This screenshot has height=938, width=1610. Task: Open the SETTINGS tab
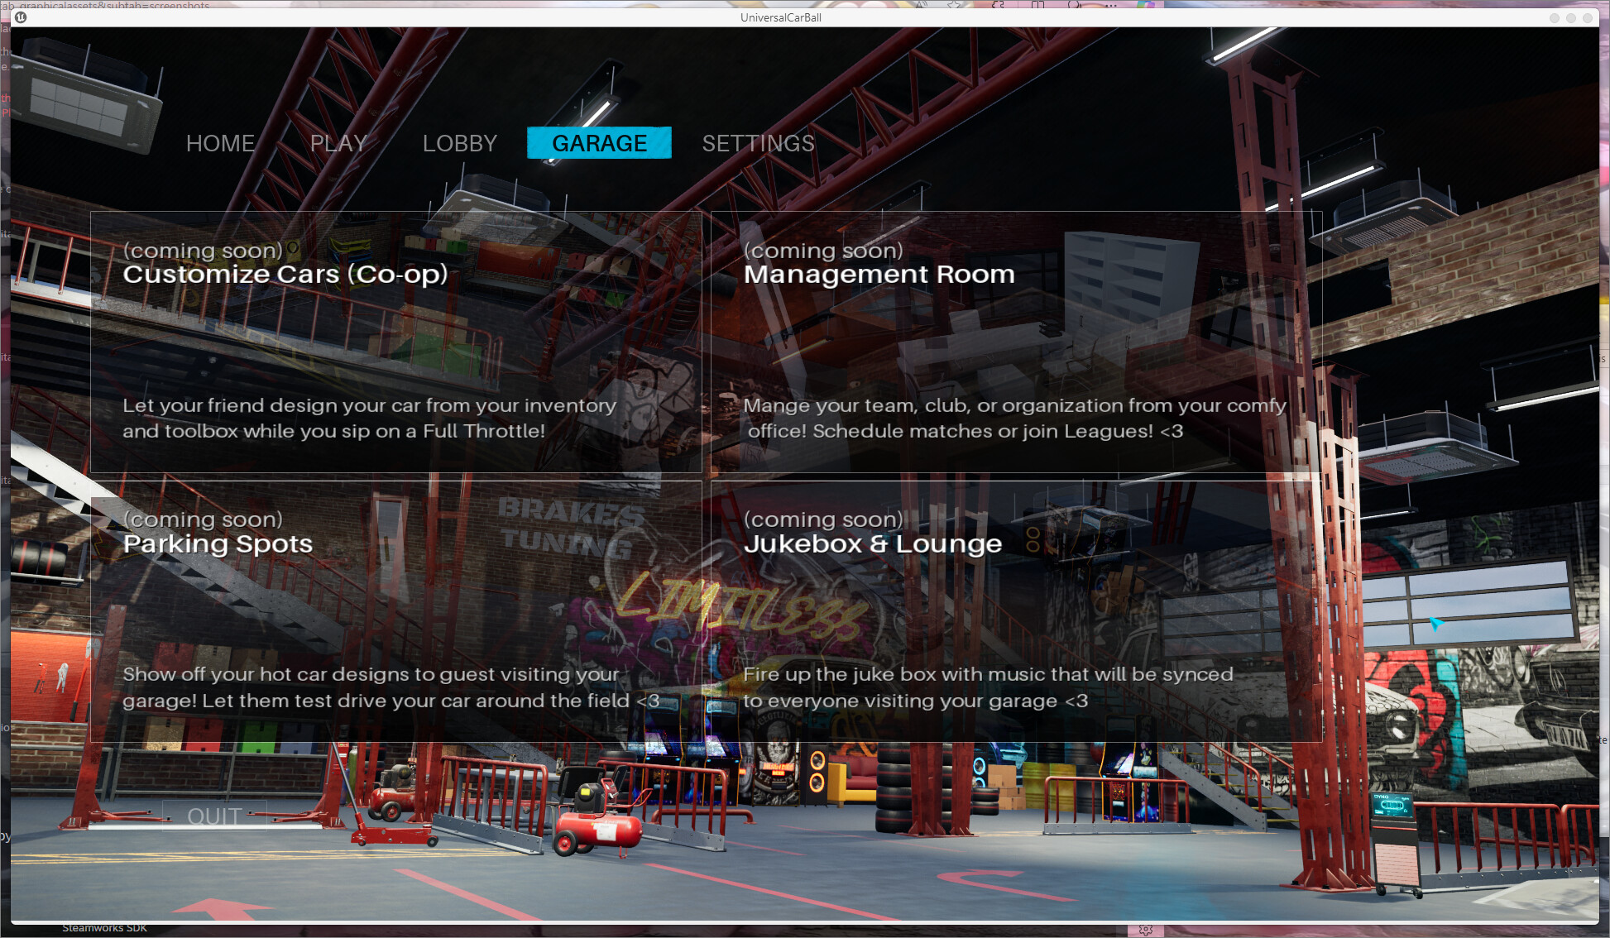[x=758, y=143]
